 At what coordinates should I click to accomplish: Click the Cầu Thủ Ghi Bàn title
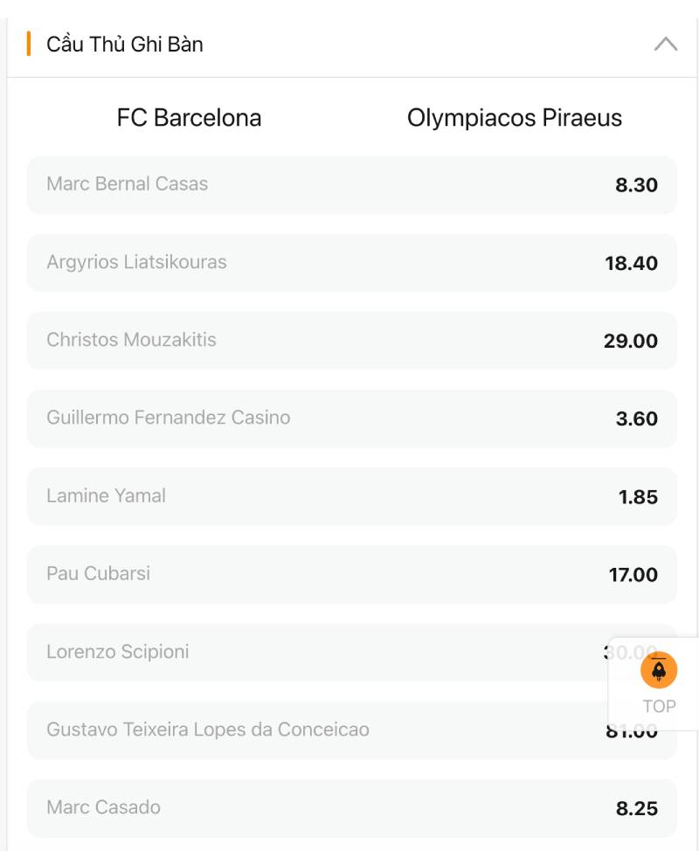(x=125, y=44)
